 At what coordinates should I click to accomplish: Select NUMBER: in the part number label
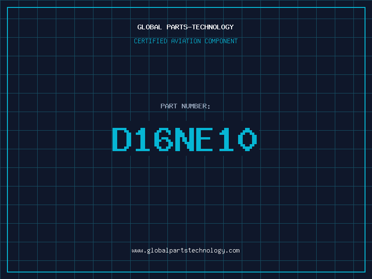coord(196,106)
